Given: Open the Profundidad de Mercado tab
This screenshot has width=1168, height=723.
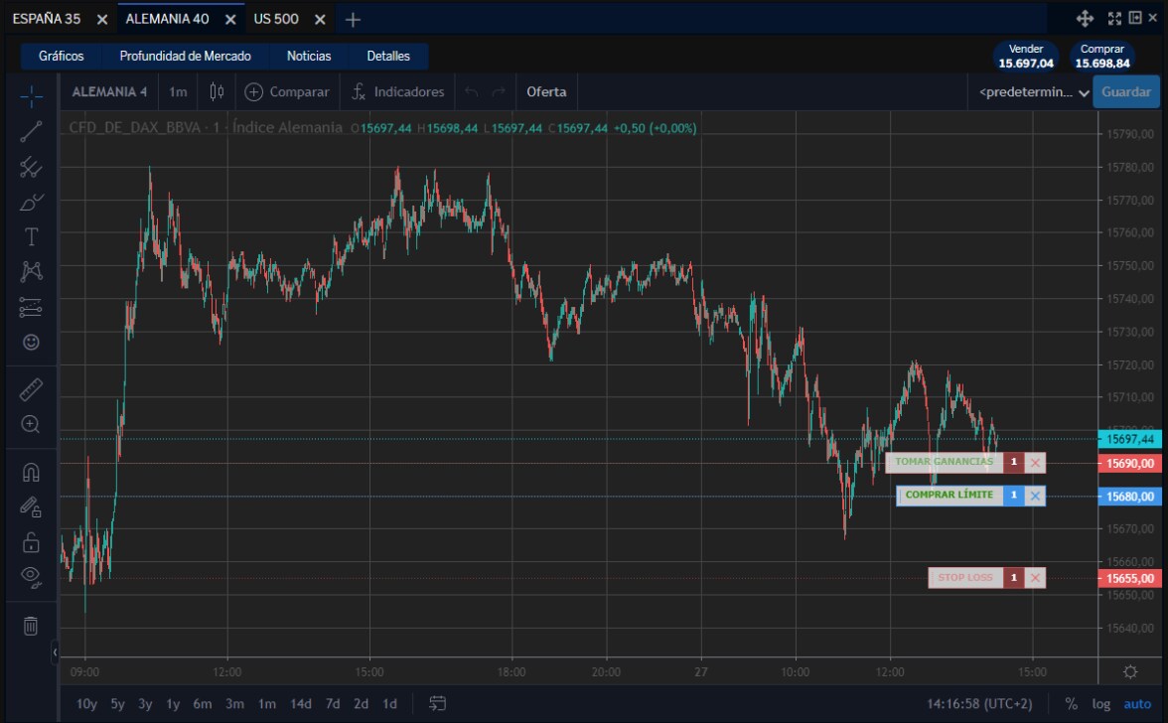Looking at the screenshot, I should tap(185, 57).
